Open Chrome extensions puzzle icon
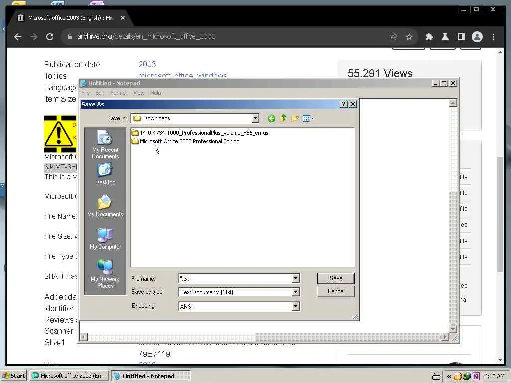This screenshot has width=511, height=383. click(429, 37)
